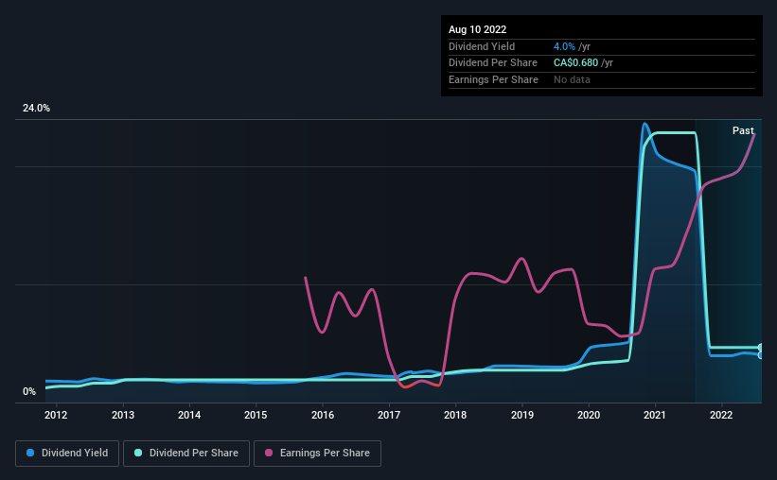
Task: Click the Dividend Yield end-point marker on chart
Action: [761, 355]
